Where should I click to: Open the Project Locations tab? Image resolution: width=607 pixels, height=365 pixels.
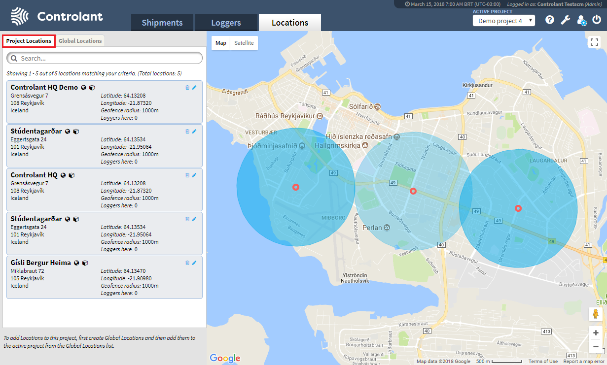[29, 41]
